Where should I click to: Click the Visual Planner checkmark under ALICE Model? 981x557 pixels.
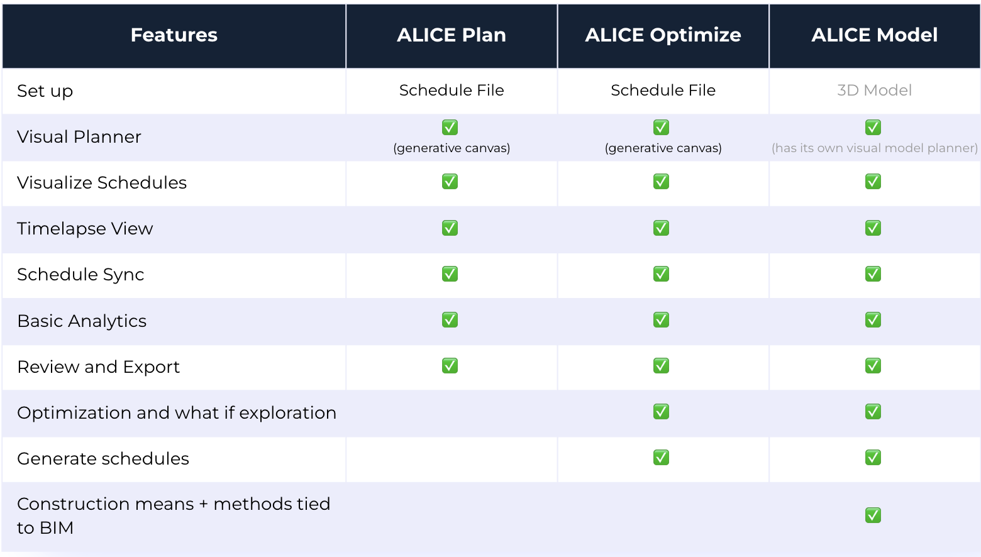click(873, 128)
